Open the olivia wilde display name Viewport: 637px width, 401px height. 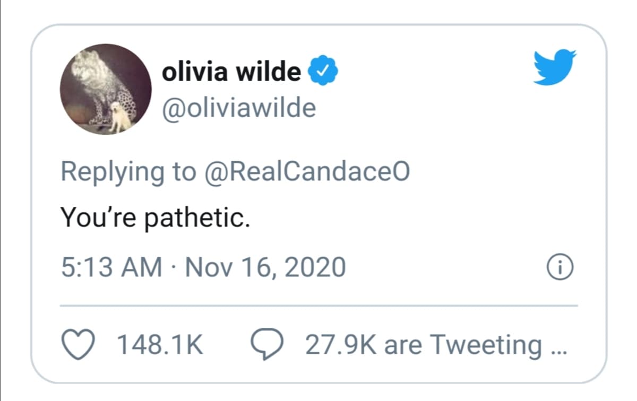(x=231, y=72)
